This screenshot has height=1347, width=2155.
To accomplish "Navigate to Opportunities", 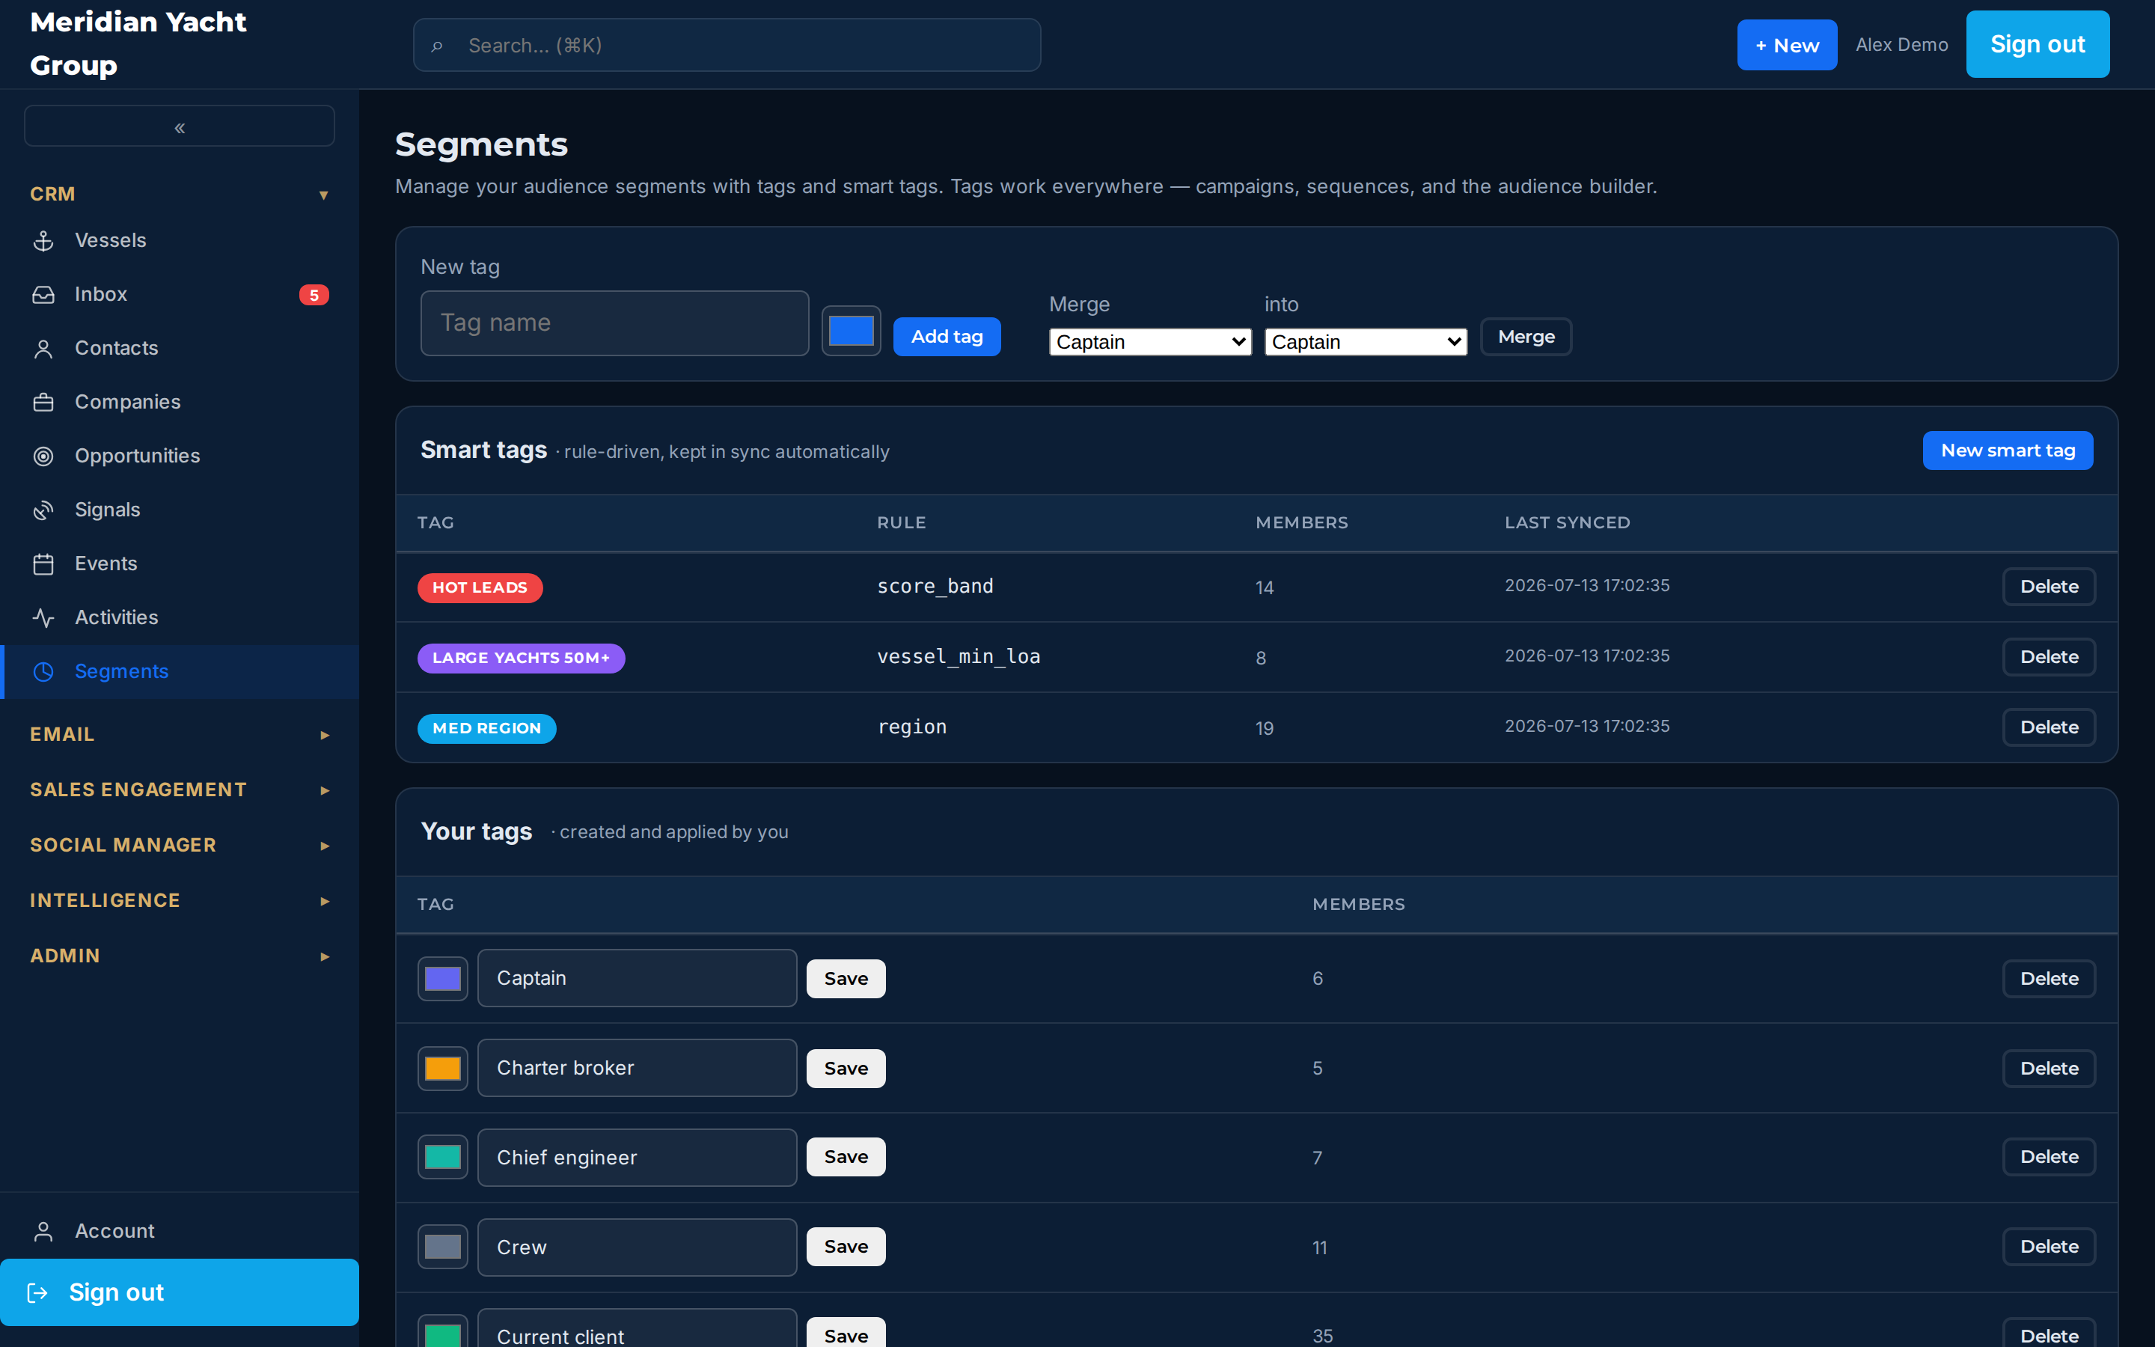I will (x=180, y=456).
